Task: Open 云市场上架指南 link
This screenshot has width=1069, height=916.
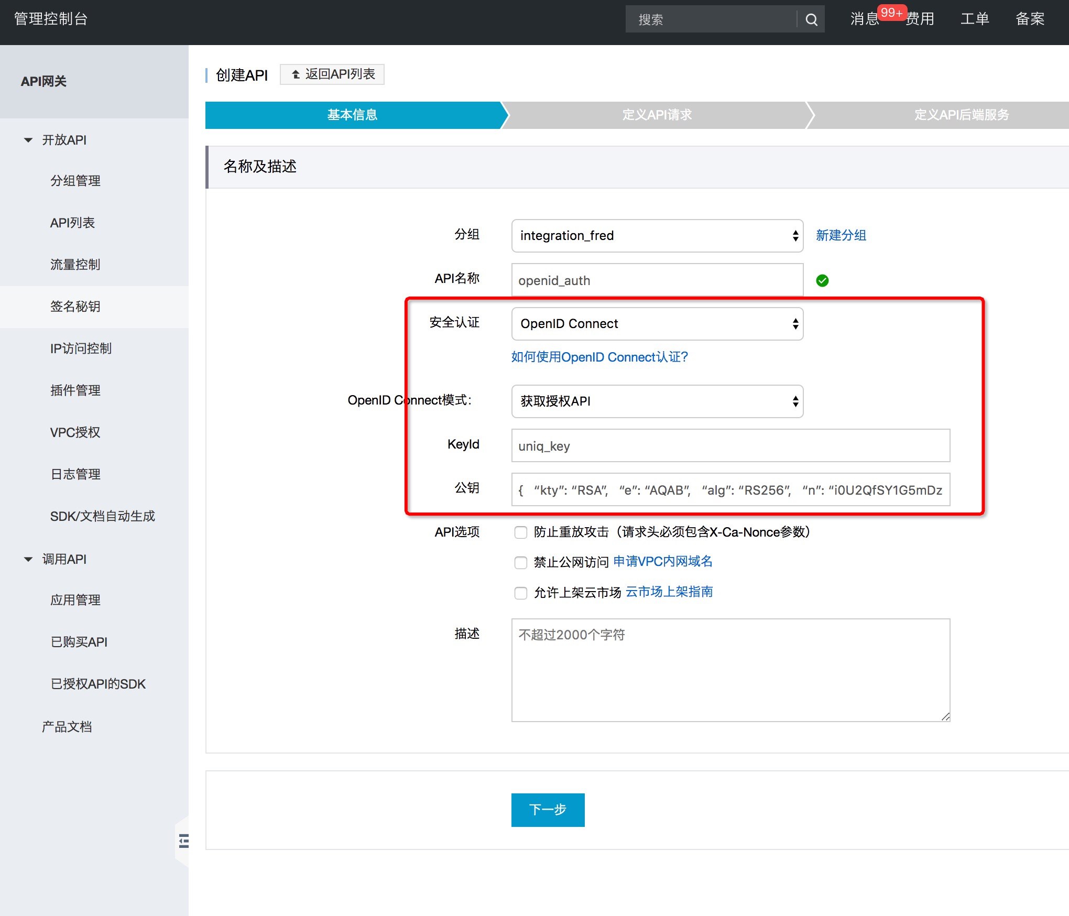Action: (x=669, y=592)
